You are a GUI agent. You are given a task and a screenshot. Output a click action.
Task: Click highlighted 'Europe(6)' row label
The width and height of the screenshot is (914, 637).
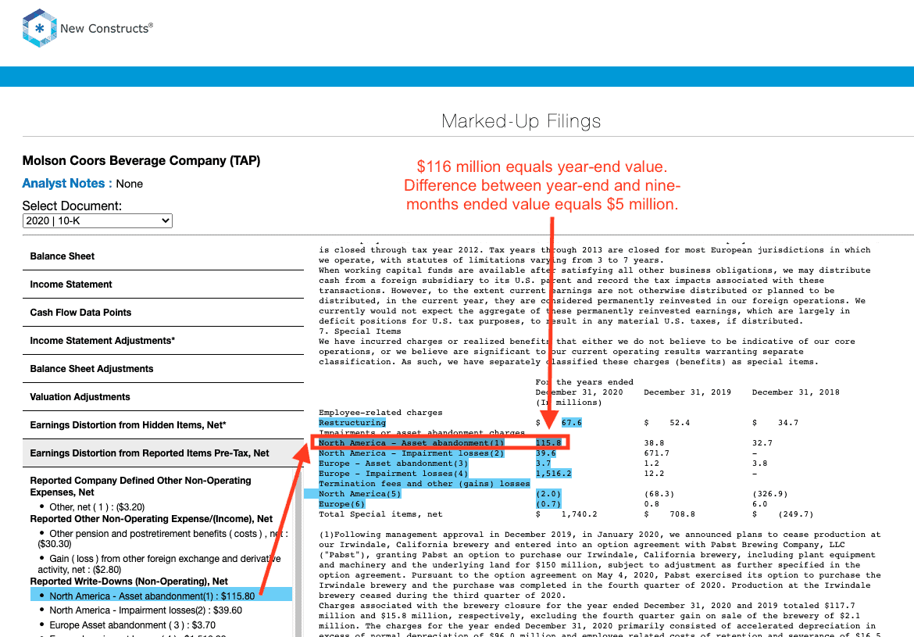pyautogui.click(x=341, y=504)
